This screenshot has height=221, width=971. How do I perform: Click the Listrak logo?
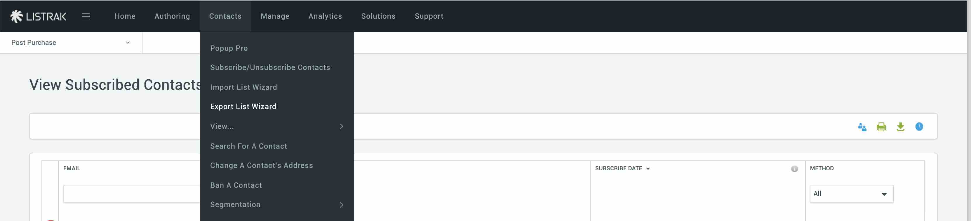[38, 16]
